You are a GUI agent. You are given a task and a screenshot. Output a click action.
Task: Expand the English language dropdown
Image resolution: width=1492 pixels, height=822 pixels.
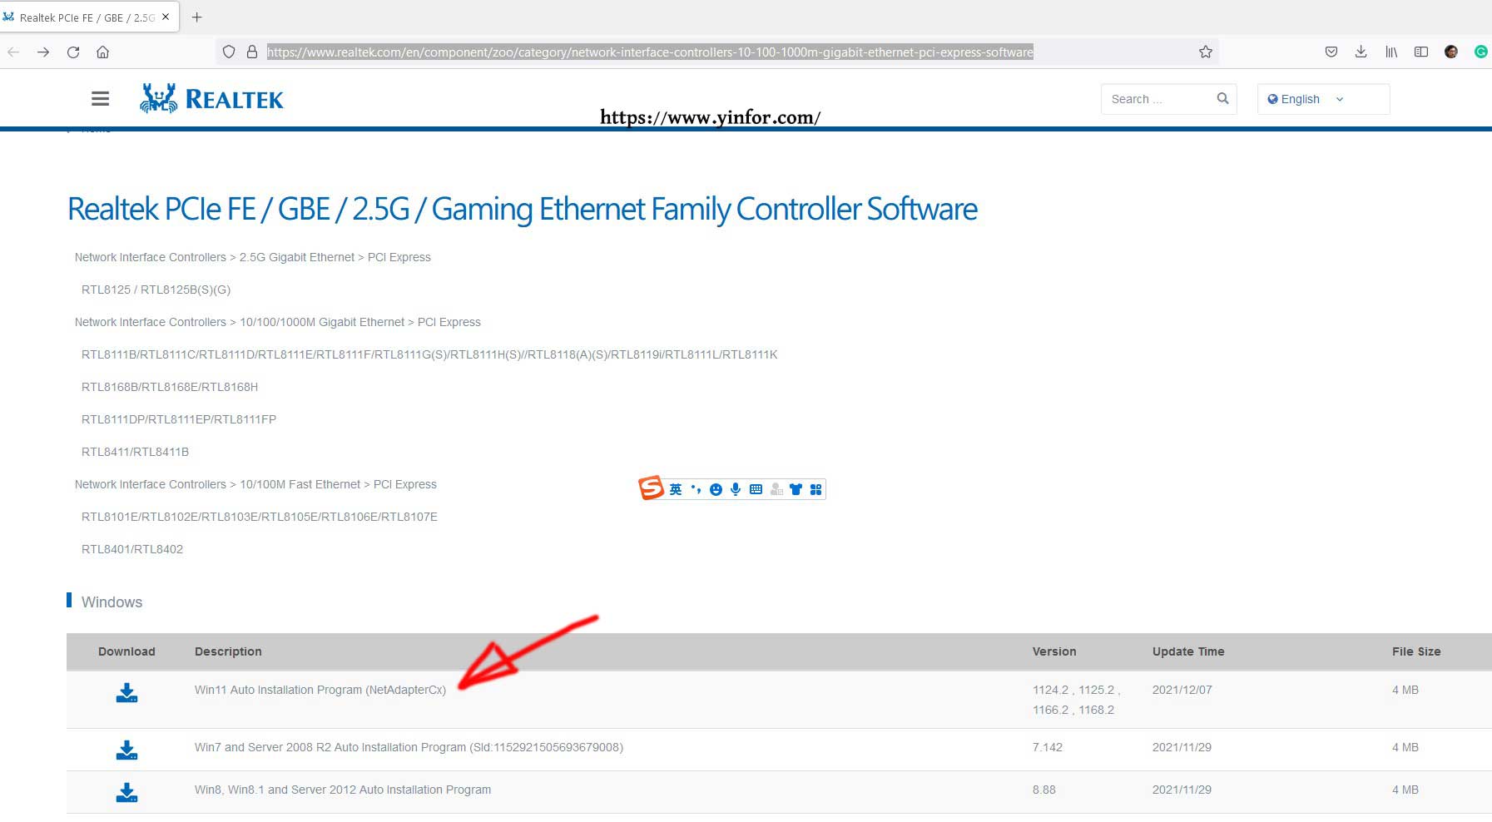pyautogui.click(x=1322, y=99)
